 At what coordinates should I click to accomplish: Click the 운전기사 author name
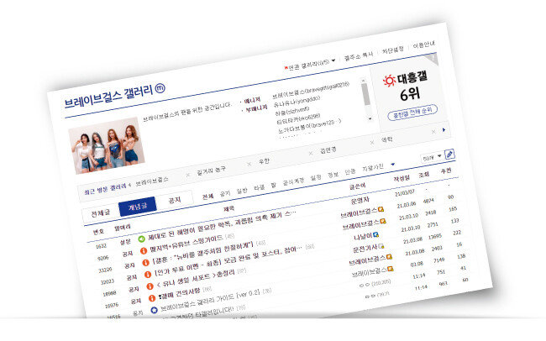click(x=365, y=249)
